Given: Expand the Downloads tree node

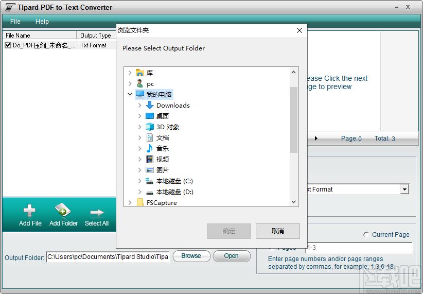Looking at the screenshot, I should (x=139, y=105).
